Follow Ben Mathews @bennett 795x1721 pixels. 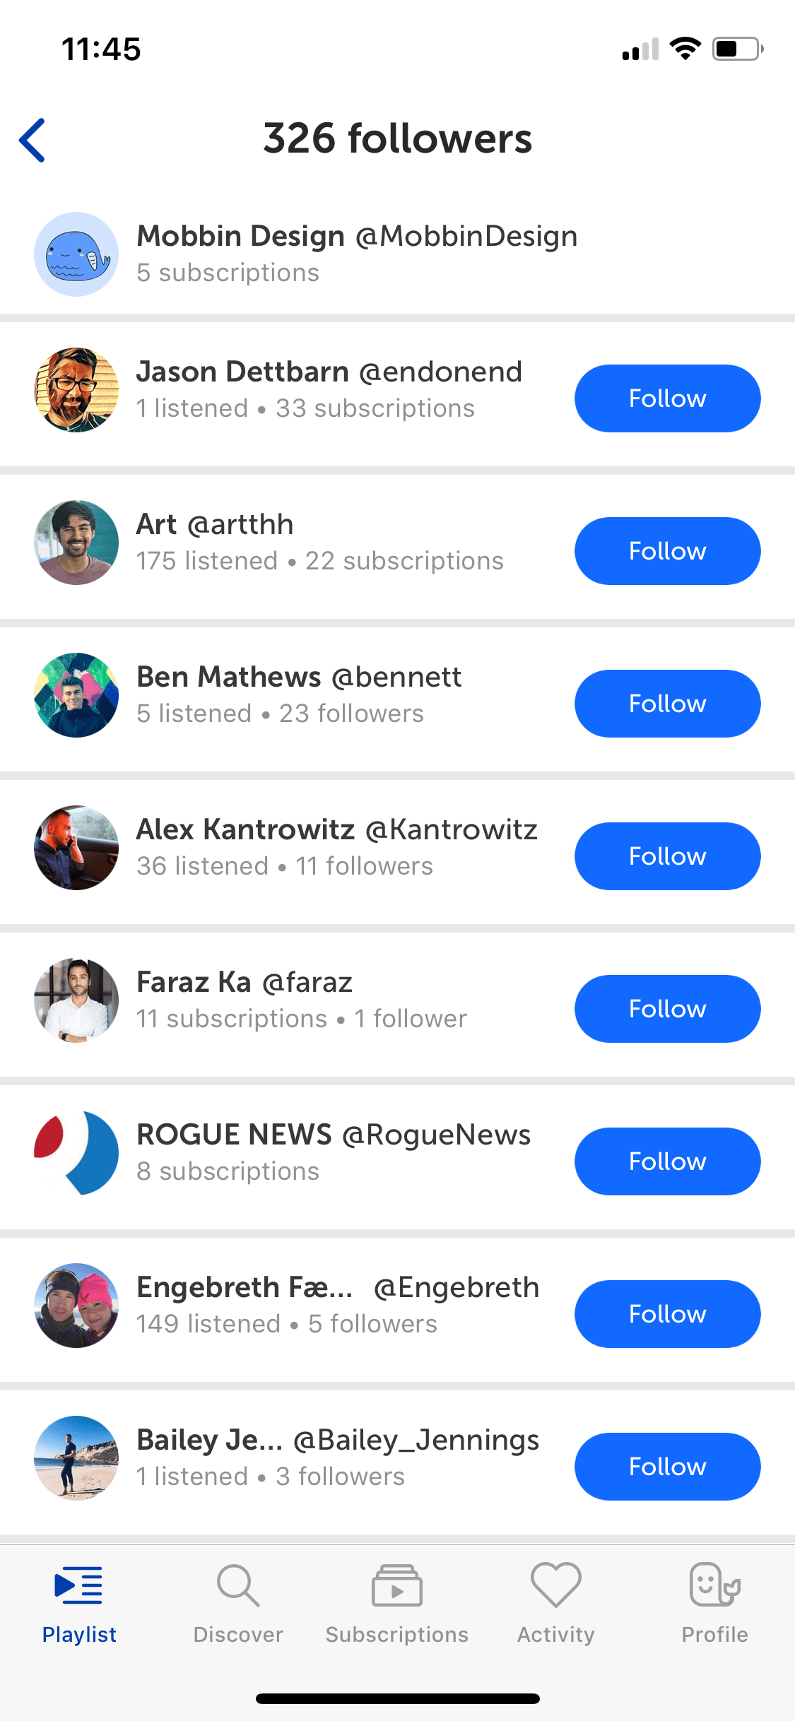point(667,704)
